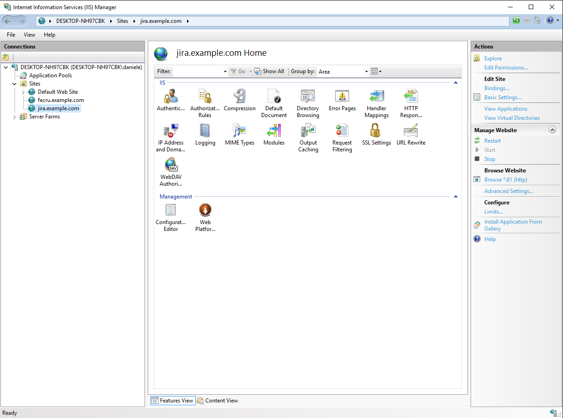Open Handler Mappings feature
Screen dimensions: 563x418
pos(376,104)
